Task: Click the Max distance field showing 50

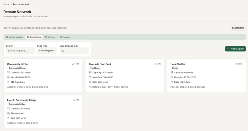Action: click(74, 51)
